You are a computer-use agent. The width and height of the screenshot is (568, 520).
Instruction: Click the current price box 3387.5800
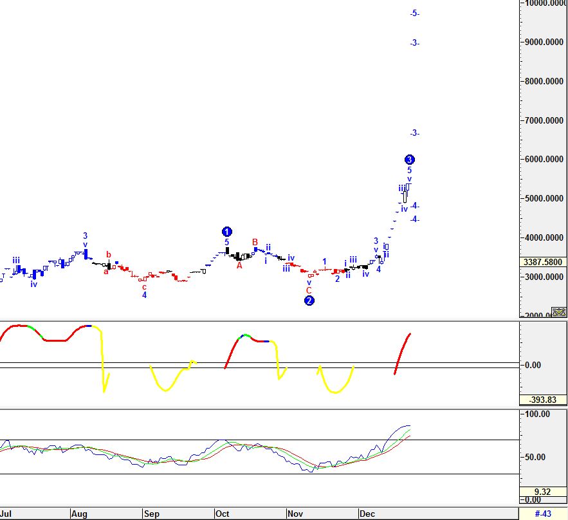(x=544, y=262)
